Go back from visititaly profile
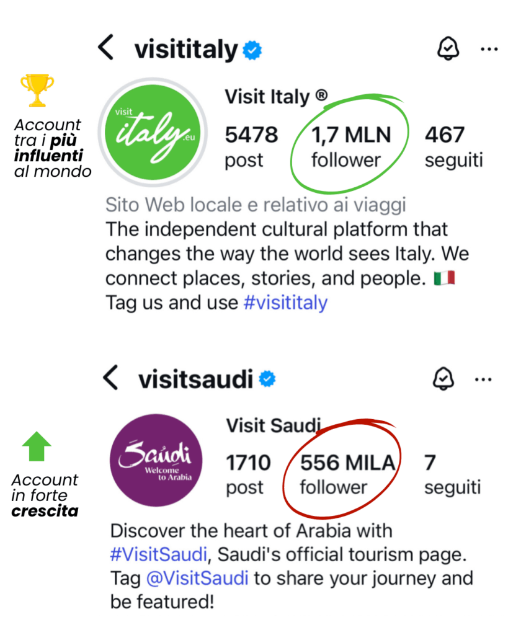This screenshot has width=508, height=635. tap(107, 48)
